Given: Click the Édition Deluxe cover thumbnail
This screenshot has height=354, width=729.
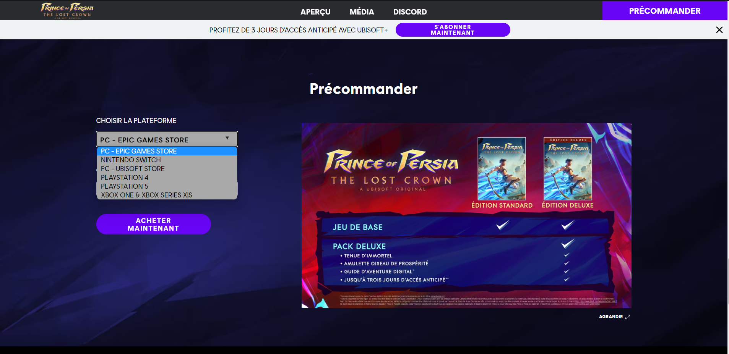Looking at the screenshot, I should (x=568, y=168).
